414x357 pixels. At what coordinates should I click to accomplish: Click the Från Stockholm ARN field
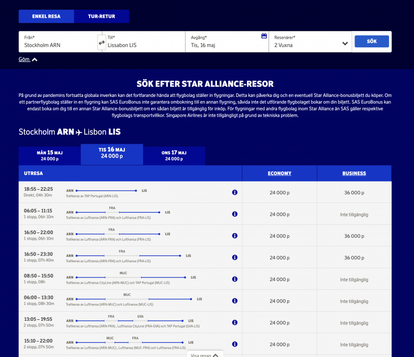point(58,42)
